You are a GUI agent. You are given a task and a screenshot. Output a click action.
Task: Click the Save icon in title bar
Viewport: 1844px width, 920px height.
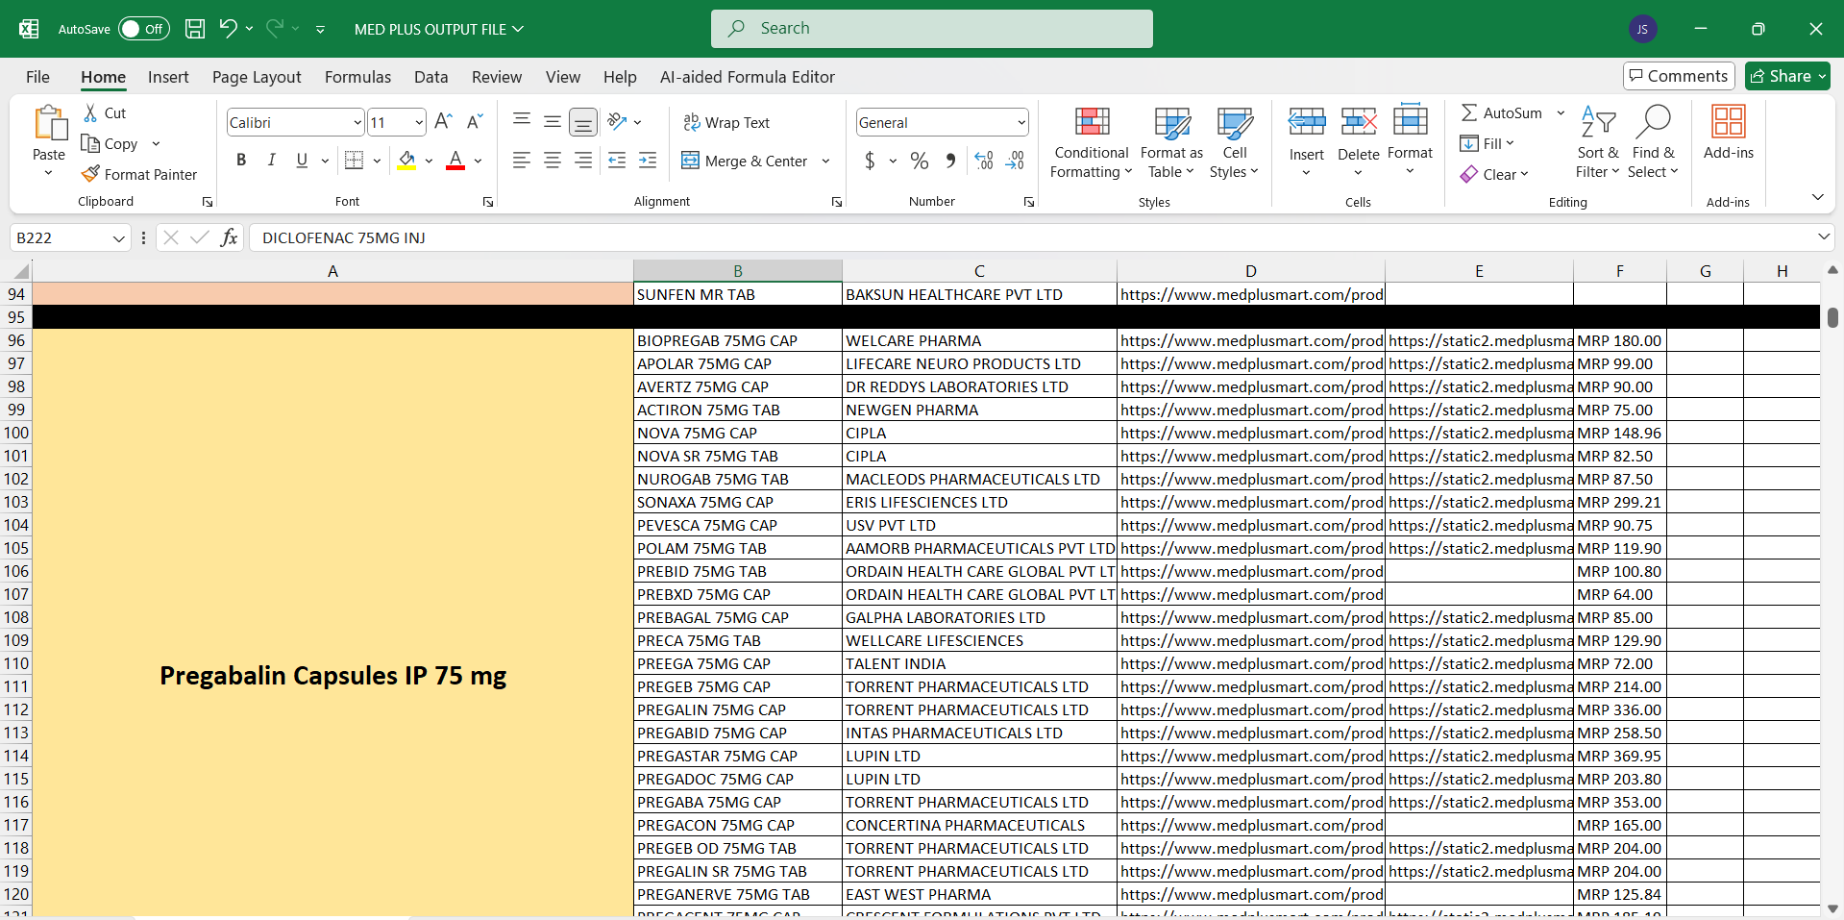(194, 29)
